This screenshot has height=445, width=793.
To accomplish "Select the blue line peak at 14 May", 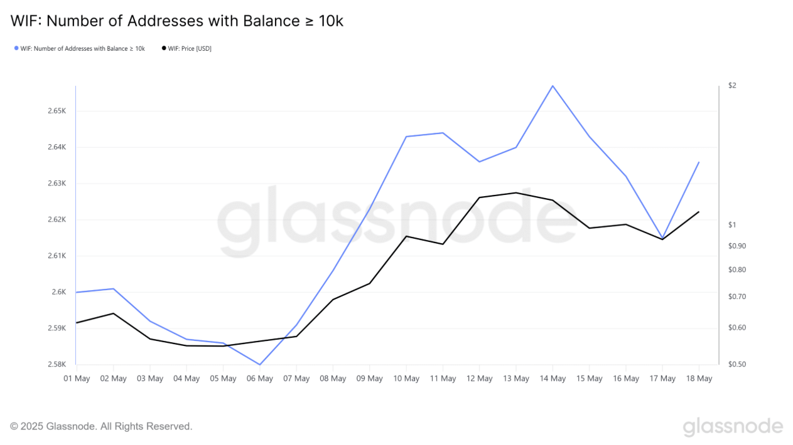I will (x=553, y=86).
